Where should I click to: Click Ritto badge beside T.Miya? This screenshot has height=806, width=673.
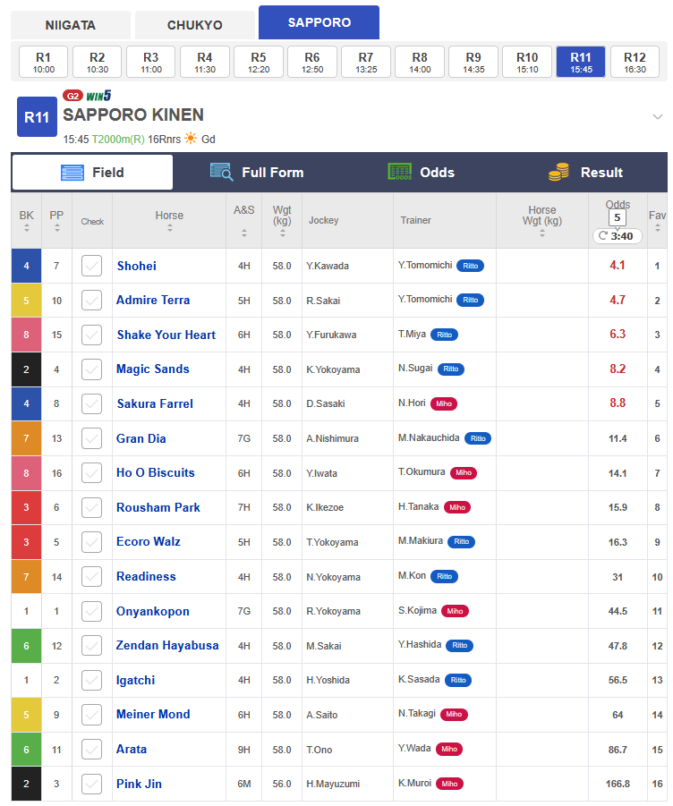444,335
